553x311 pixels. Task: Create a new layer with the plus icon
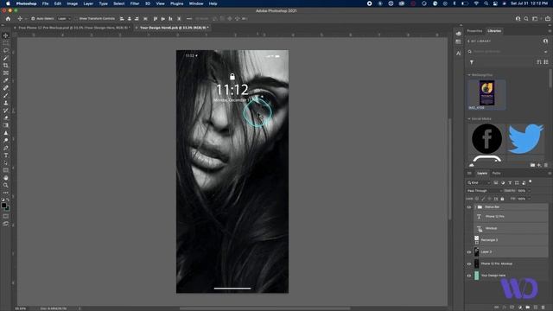tap(536, 308)
